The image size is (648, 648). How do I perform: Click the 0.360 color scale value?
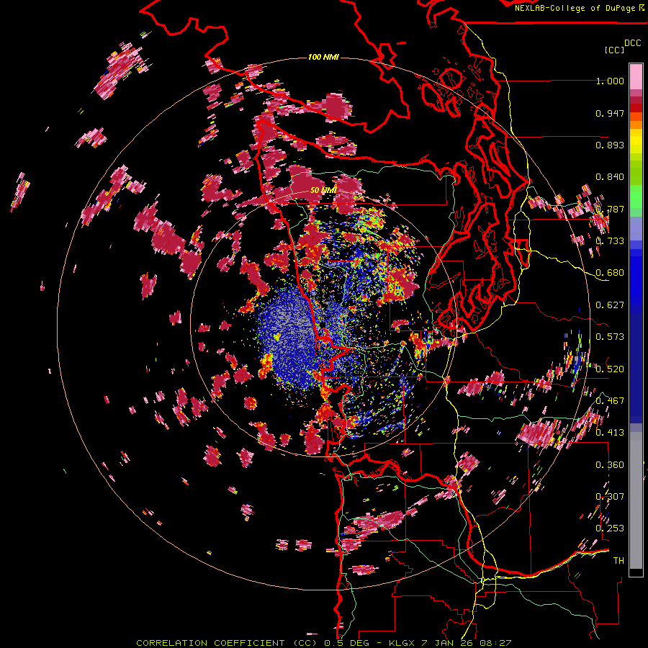pyautogui.click(x=610, y=465)
